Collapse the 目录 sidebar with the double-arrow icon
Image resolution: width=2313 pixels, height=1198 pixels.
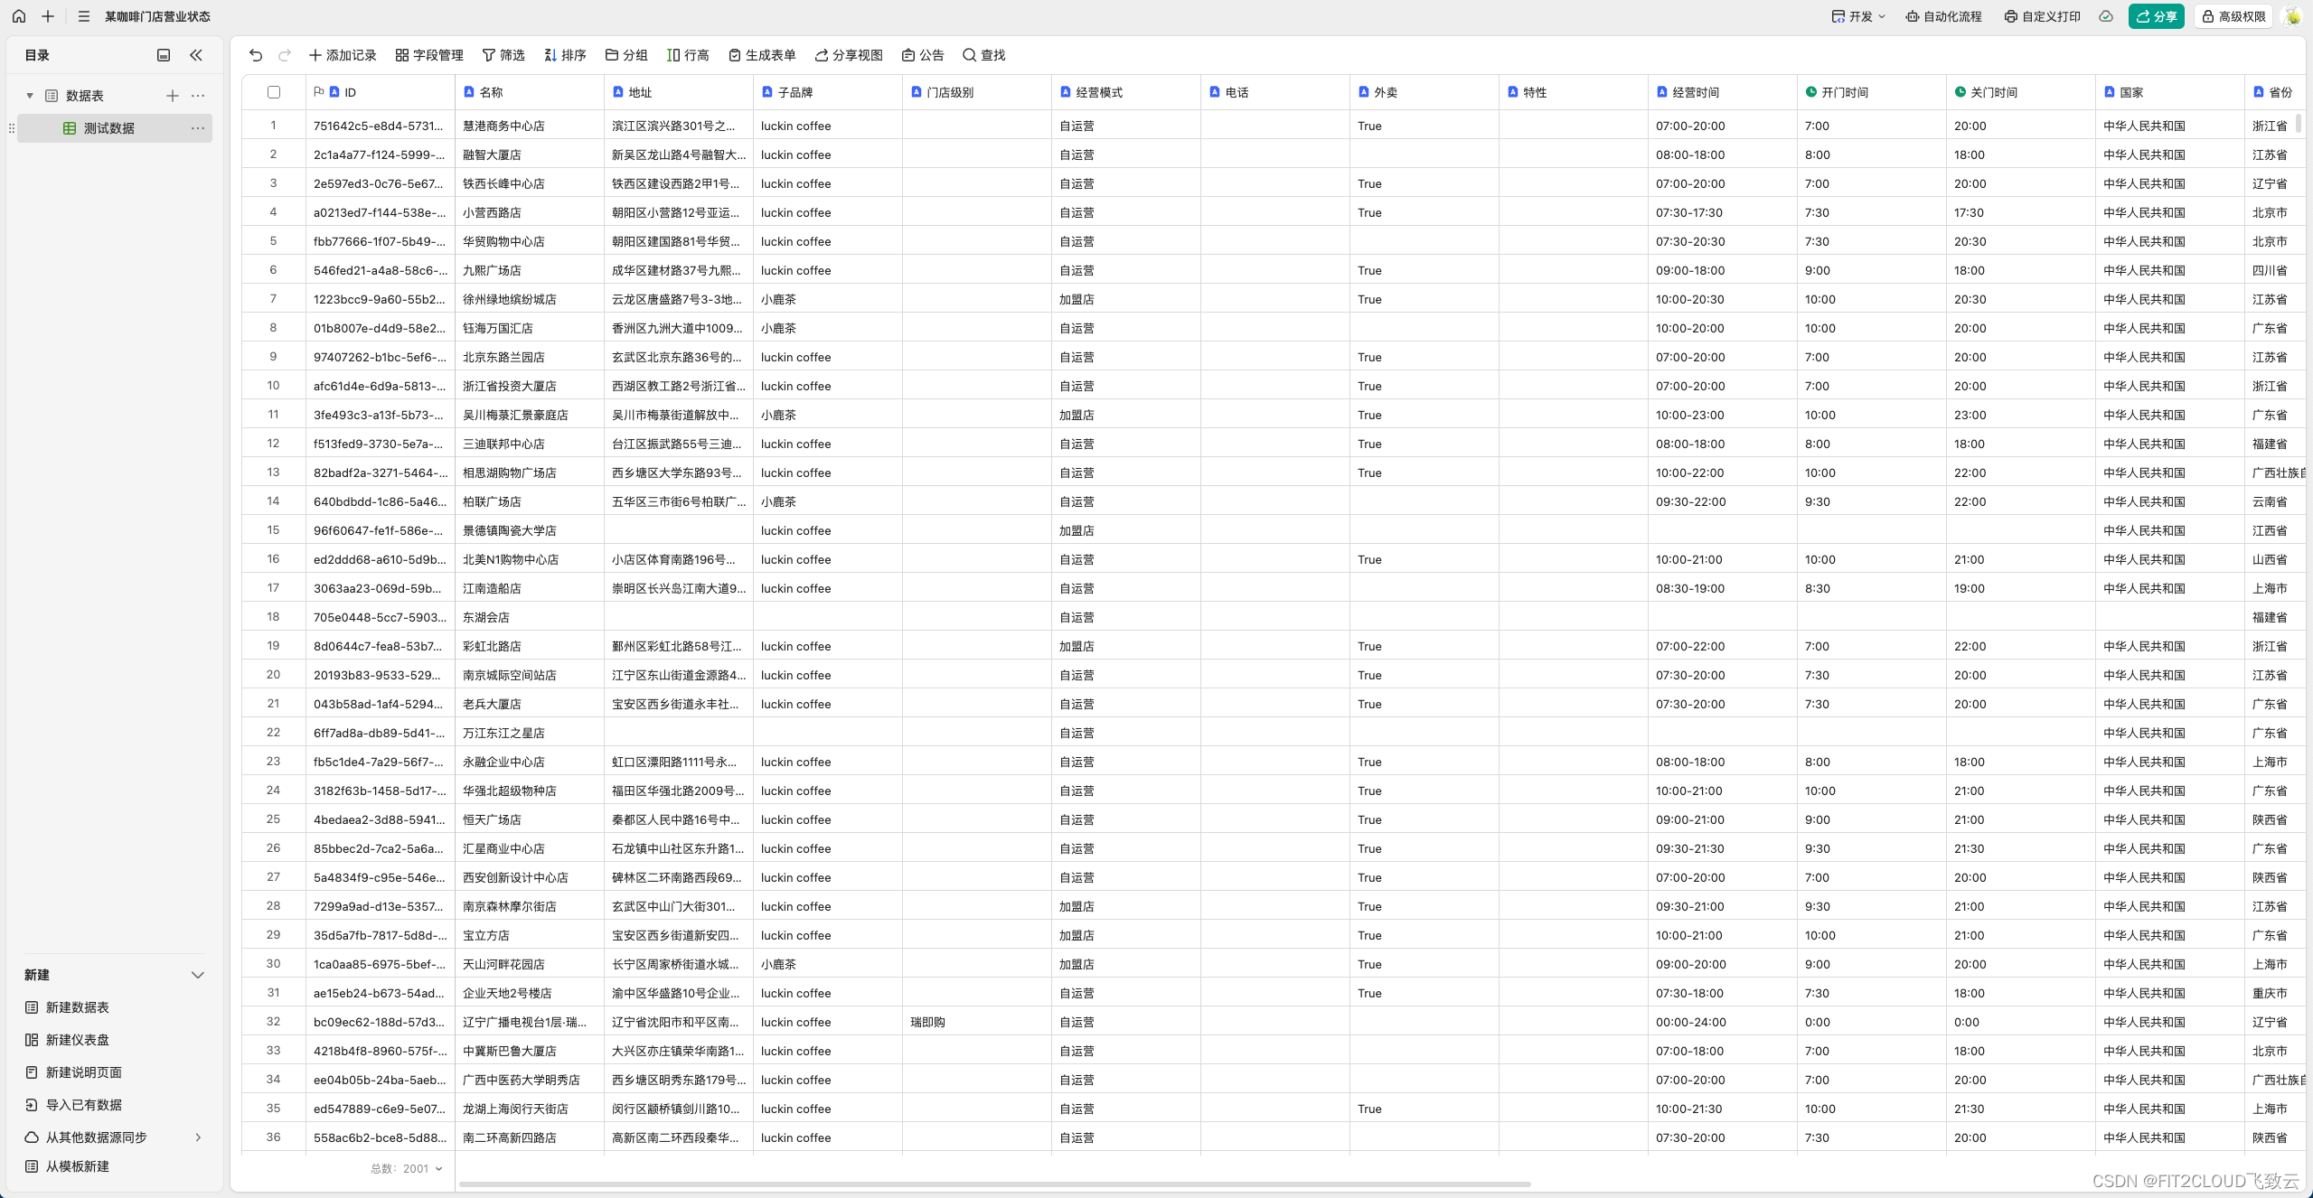[196, 55]
